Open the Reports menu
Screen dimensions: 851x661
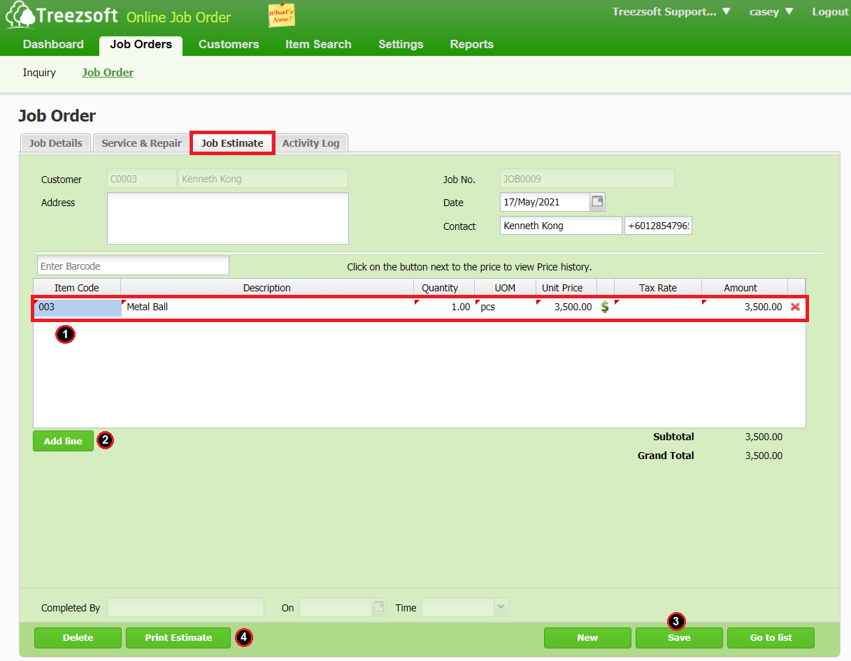pos(471,44)
